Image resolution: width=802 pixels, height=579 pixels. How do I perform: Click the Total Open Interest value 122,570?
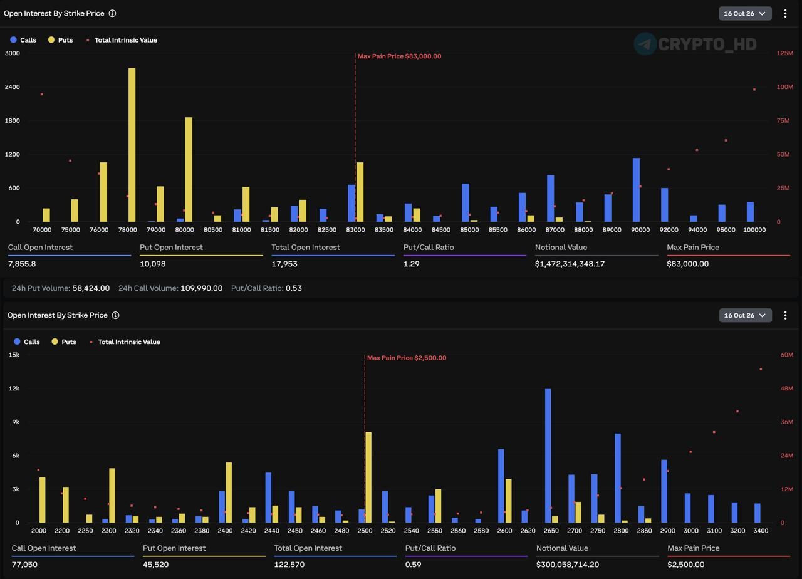click(x=289, y=565)
